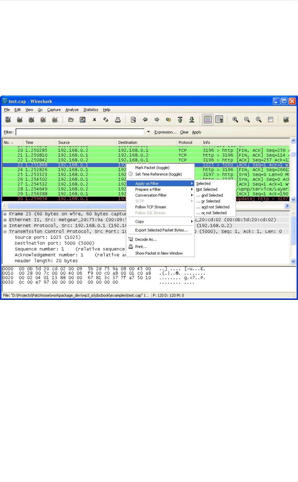Image resolution: width=298 pixels, height=482 pixels.
Task: Open the Copy submenu entry
Action: click(x=160, y=221)
